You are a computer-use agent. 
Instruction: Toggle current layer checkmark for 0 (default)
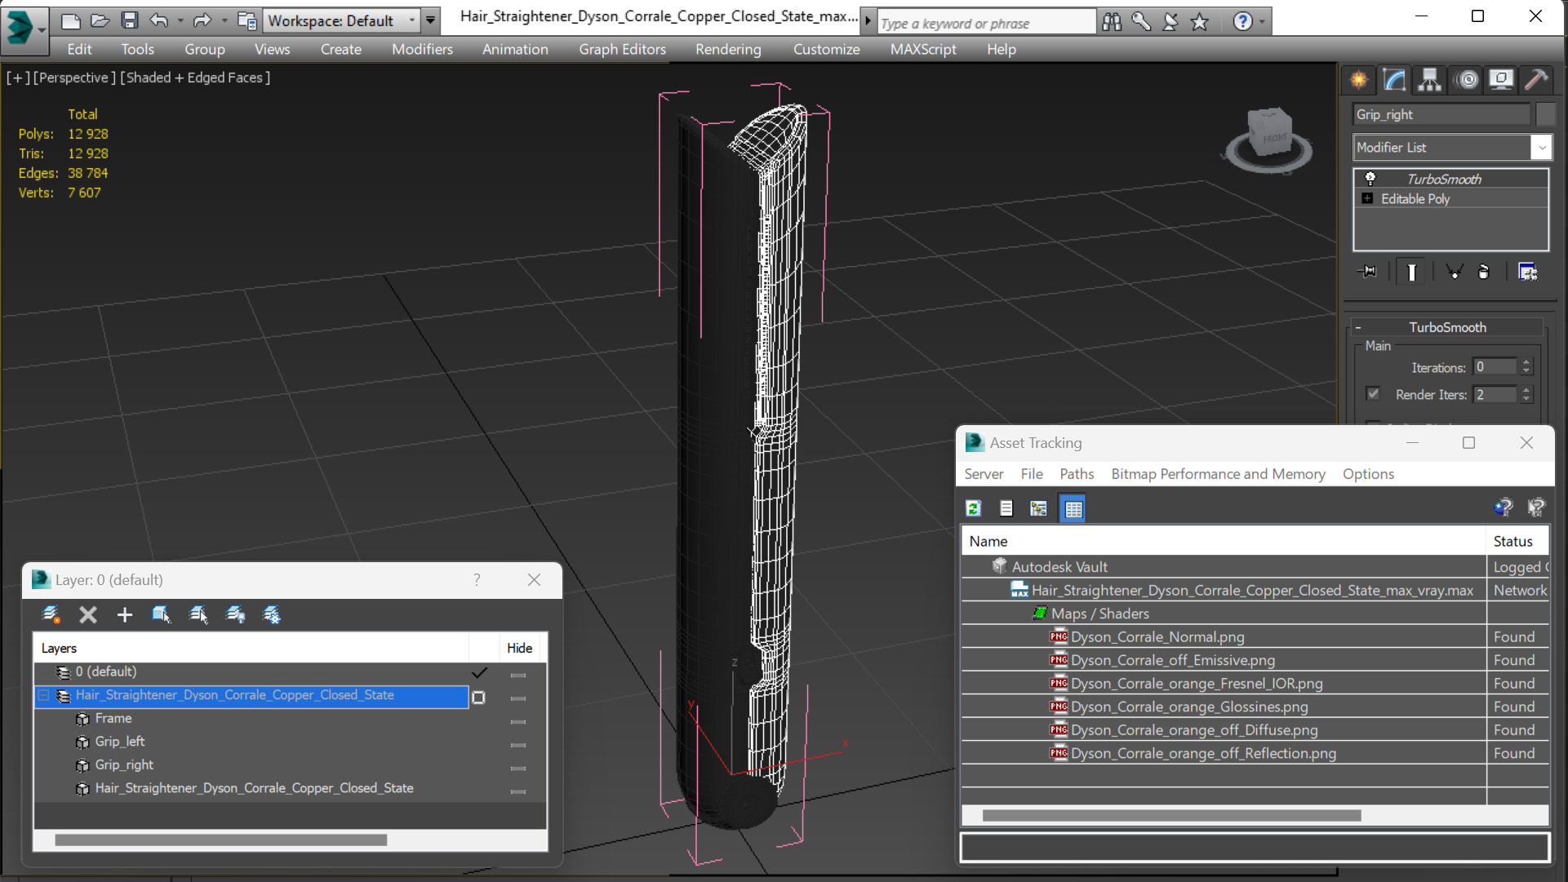479,672
